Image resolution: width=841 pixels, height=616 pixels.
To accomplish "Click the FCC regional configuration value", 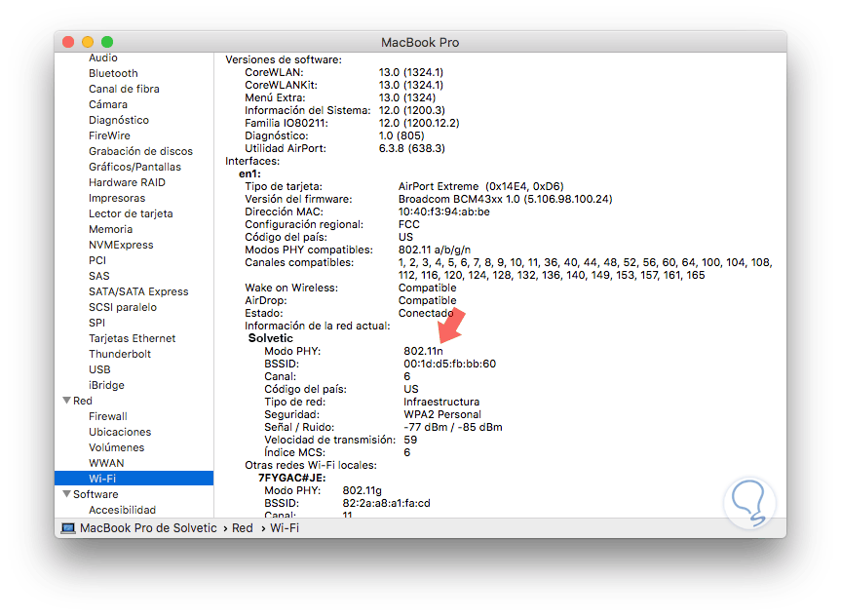I will click(408, 224).
